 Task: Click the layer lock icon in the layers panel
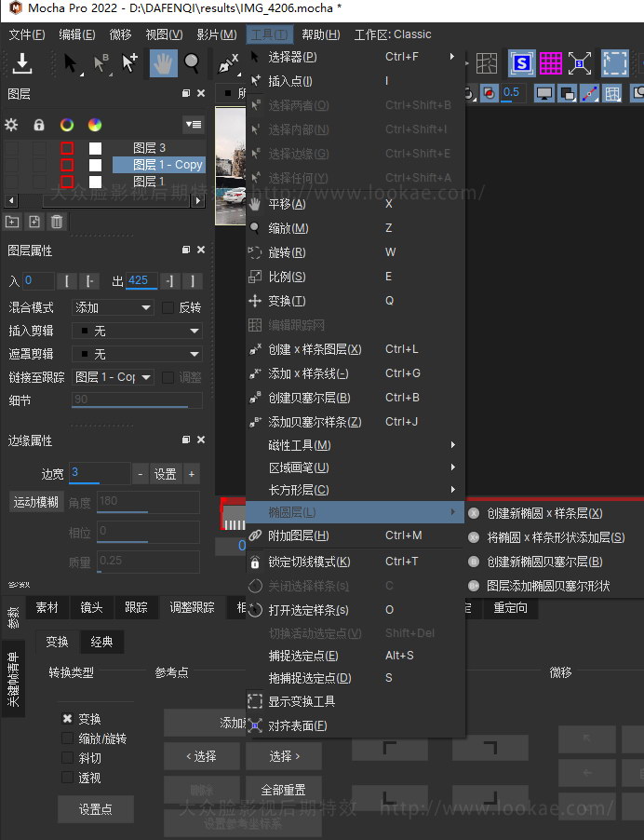[39, 125]
